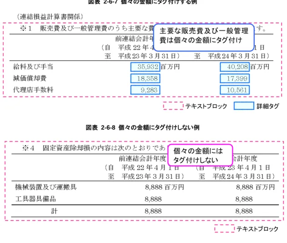Image resolution: width=287 pixels, height=243 pixels.
Task: Click the pink callout タグ付けしない
Action: pos(200,155)
